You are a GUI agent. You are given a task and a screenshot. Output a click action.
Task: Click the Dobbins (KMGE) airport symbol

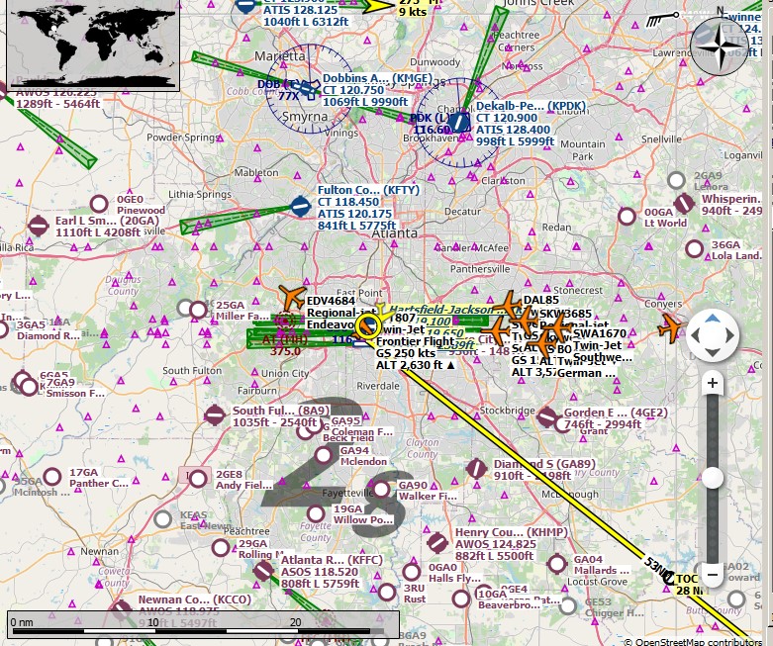[308, 91]
